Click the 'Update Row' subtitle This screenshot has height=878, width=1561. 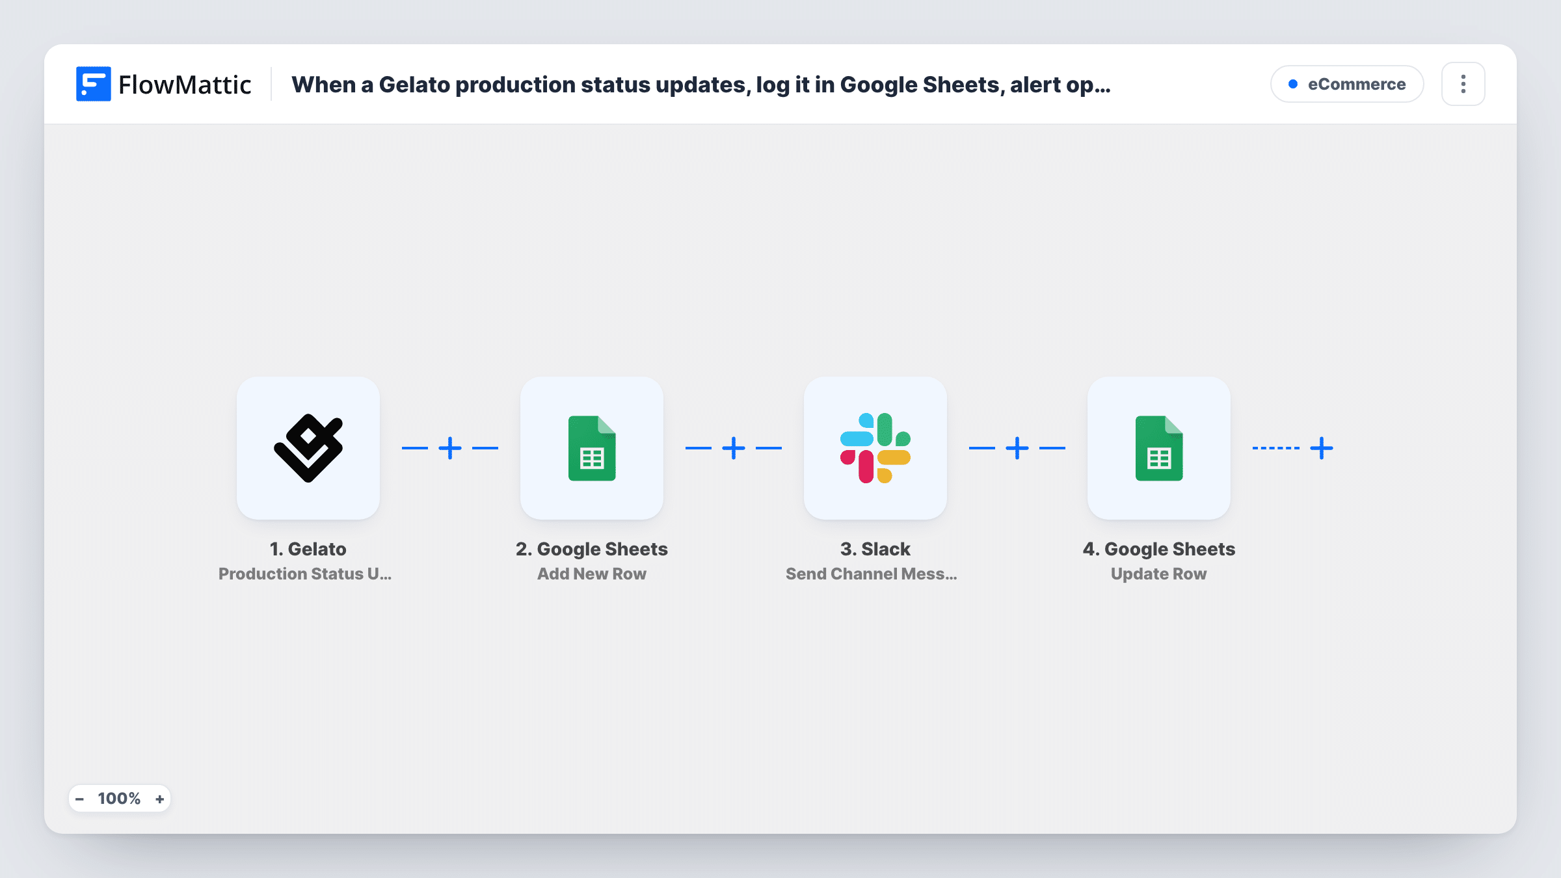(1159, 574)
